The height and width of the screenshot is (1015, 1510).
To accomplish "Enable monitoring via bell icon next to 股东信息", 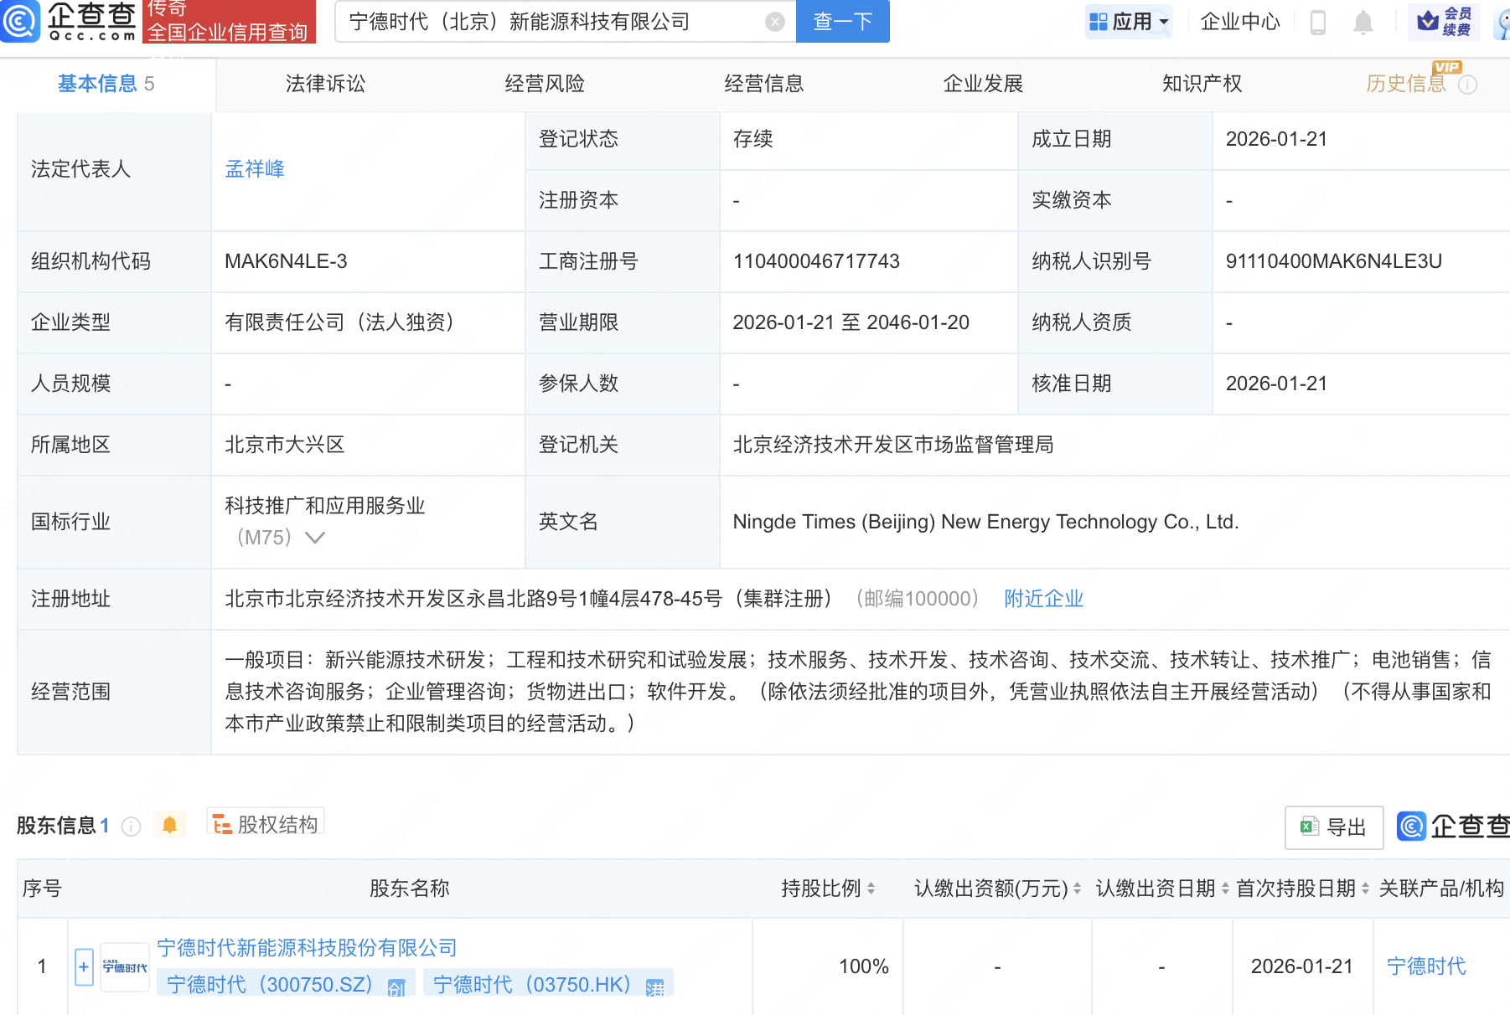I will [171, 825].
